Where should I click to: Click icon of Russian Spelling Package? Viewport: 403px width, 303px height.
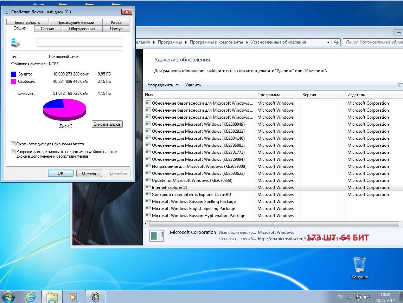click(148, 201)
